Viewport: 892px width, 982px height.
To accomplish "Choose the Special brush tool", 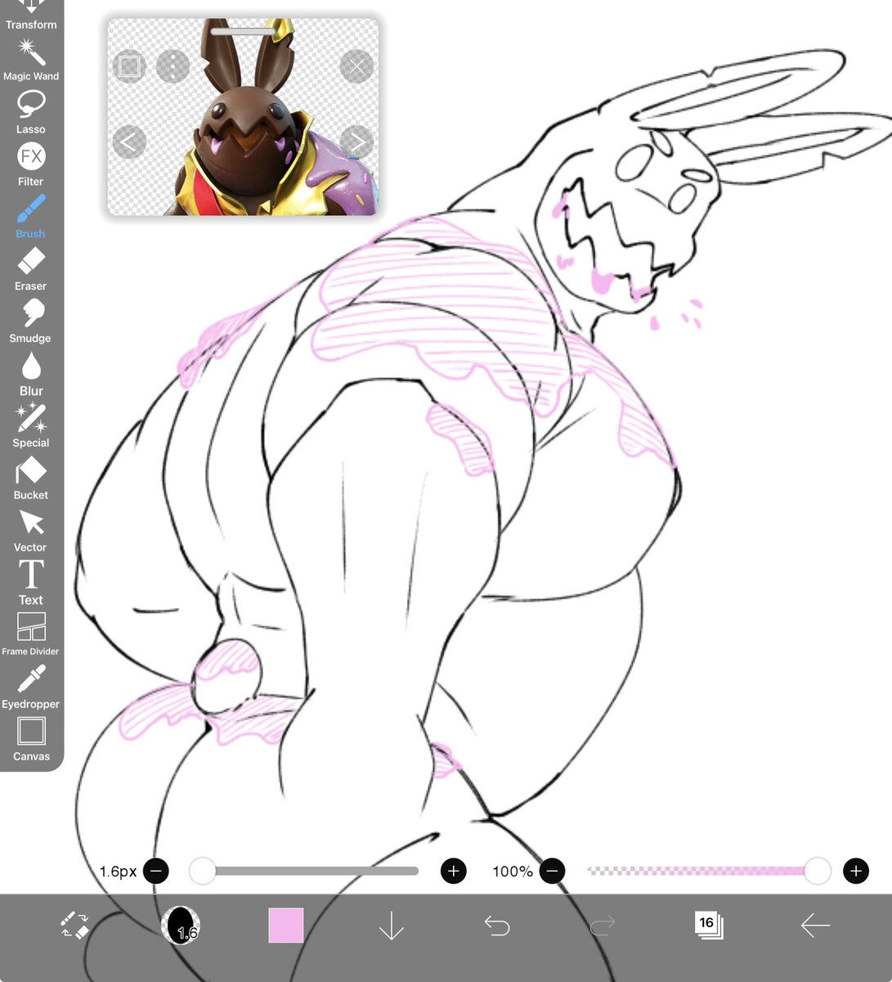I will [x=31, y=426].
